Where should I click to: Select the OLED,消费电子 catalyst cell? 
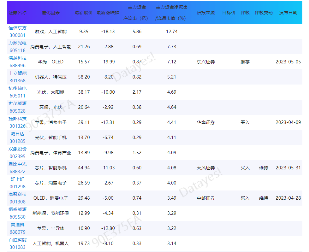[x=51, y=198]
